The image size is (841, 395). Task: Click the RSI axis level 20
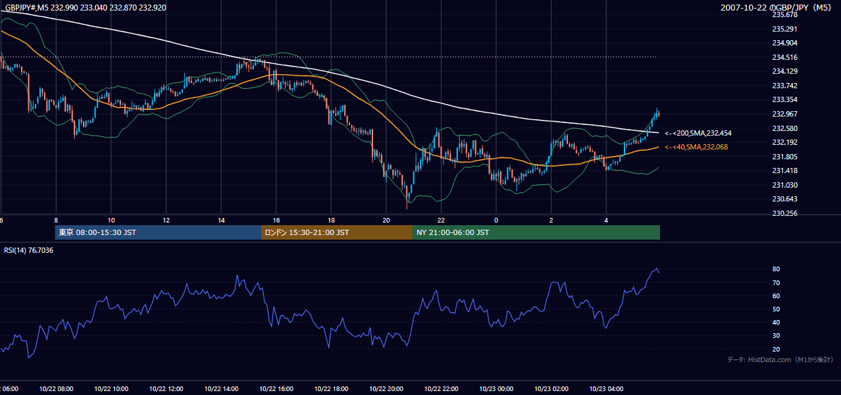[777, 349]
